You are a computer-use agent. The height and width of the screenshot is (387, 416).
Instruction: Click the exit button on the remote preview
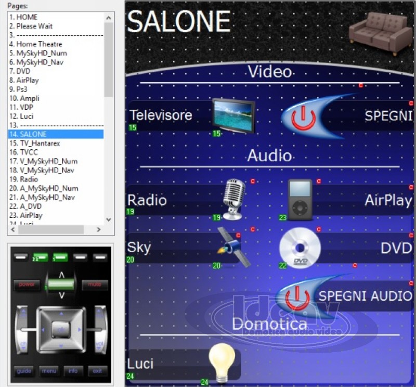tap(97, 371)
